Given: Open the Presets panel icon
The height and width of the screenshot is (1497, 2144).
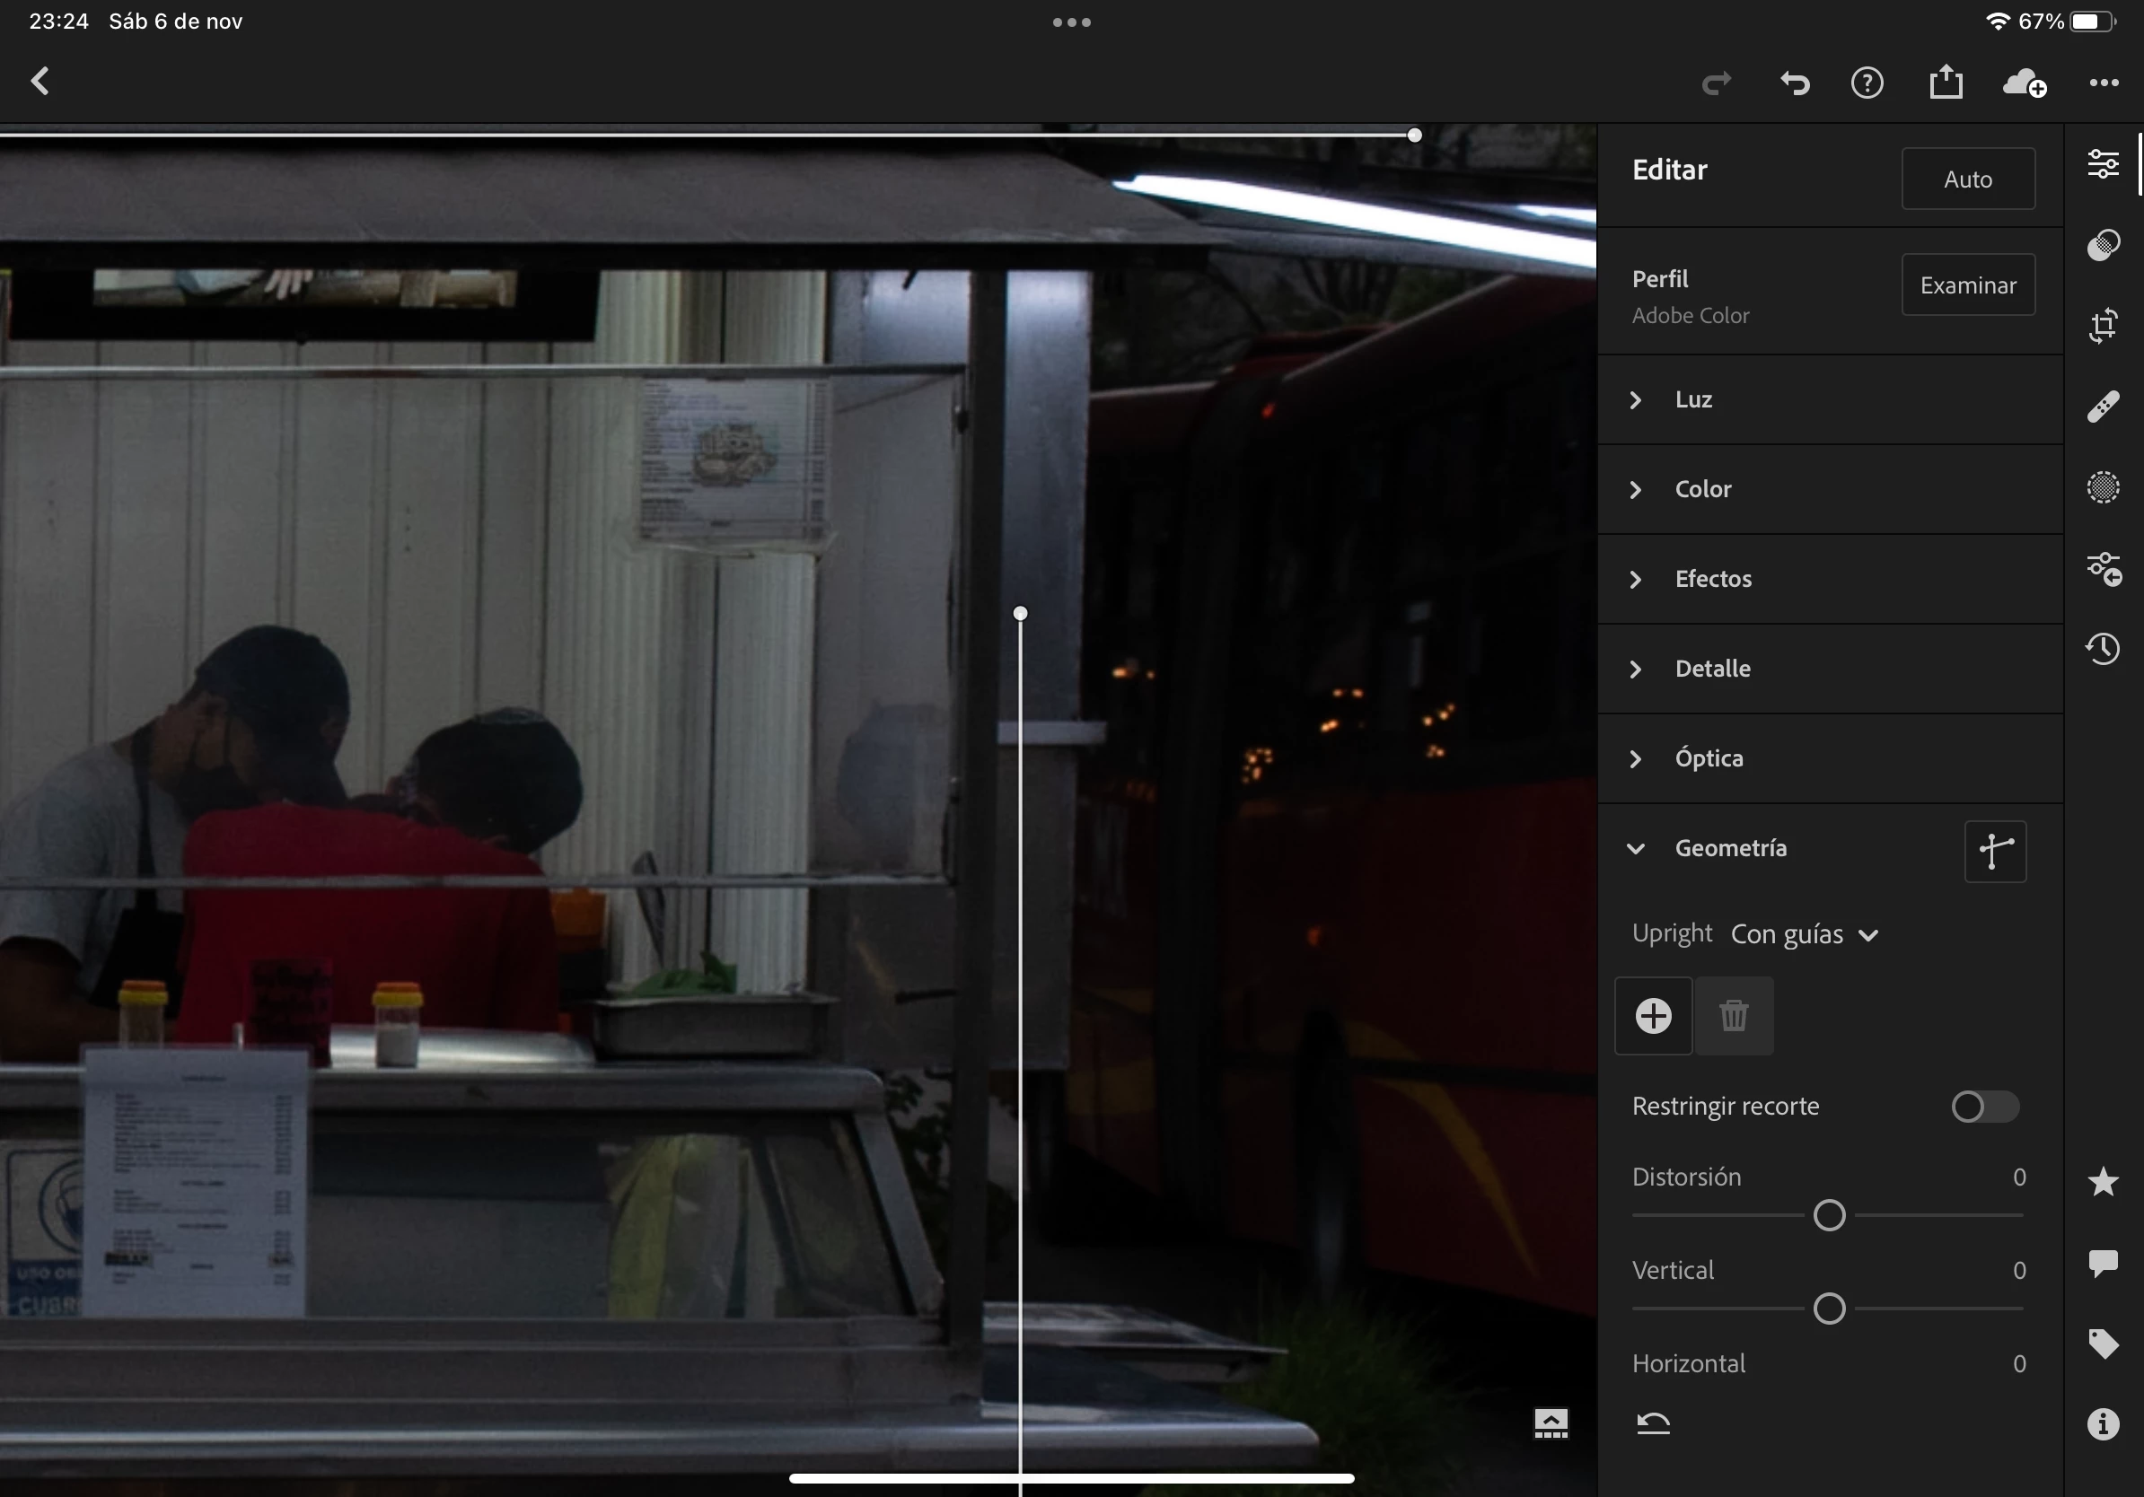Looking at the screenshot, I should [2103, 245].
